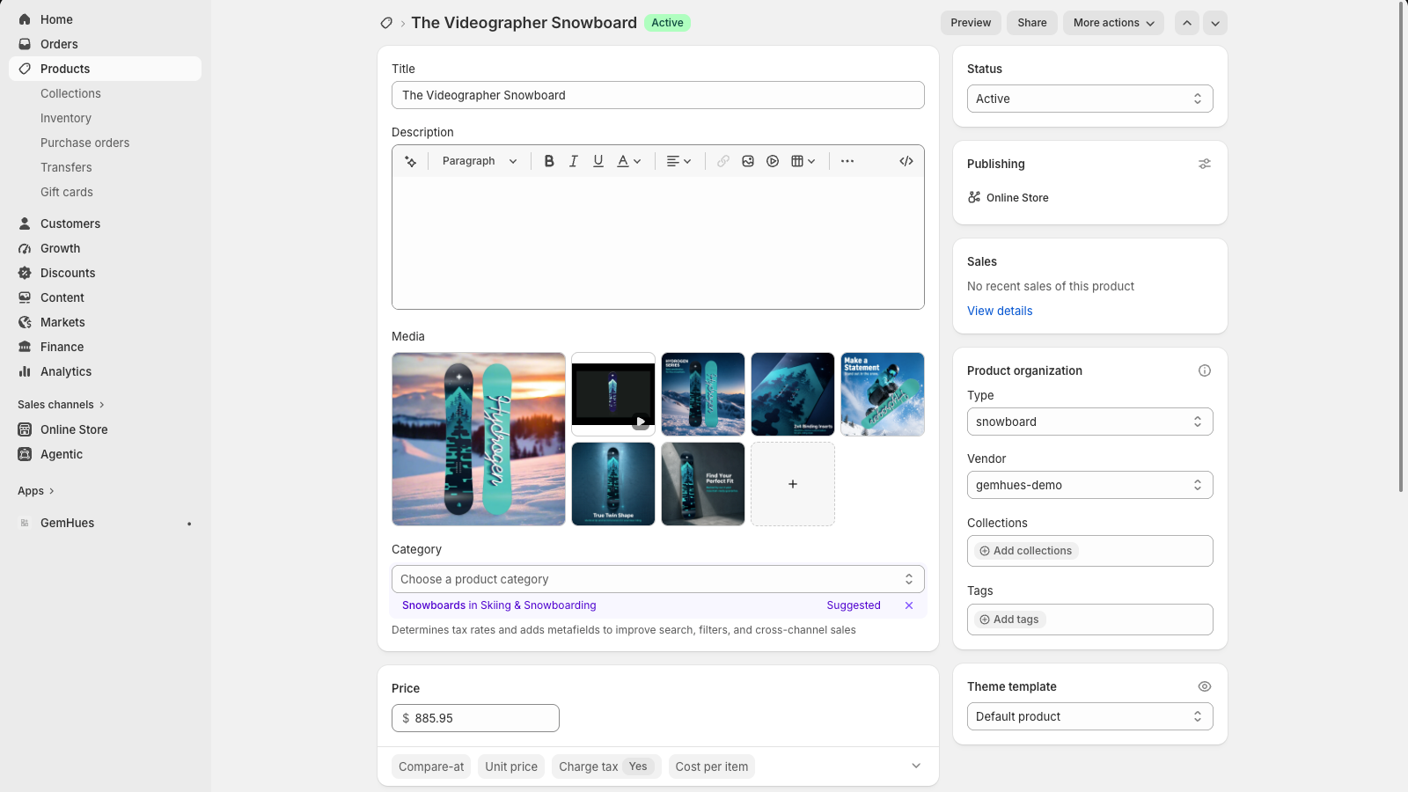The width and height of the screenshot is (1408, 792).
Task: Toggle Theme template preview eye icon
Action: pyautogui.click(x=1205, y=686)
